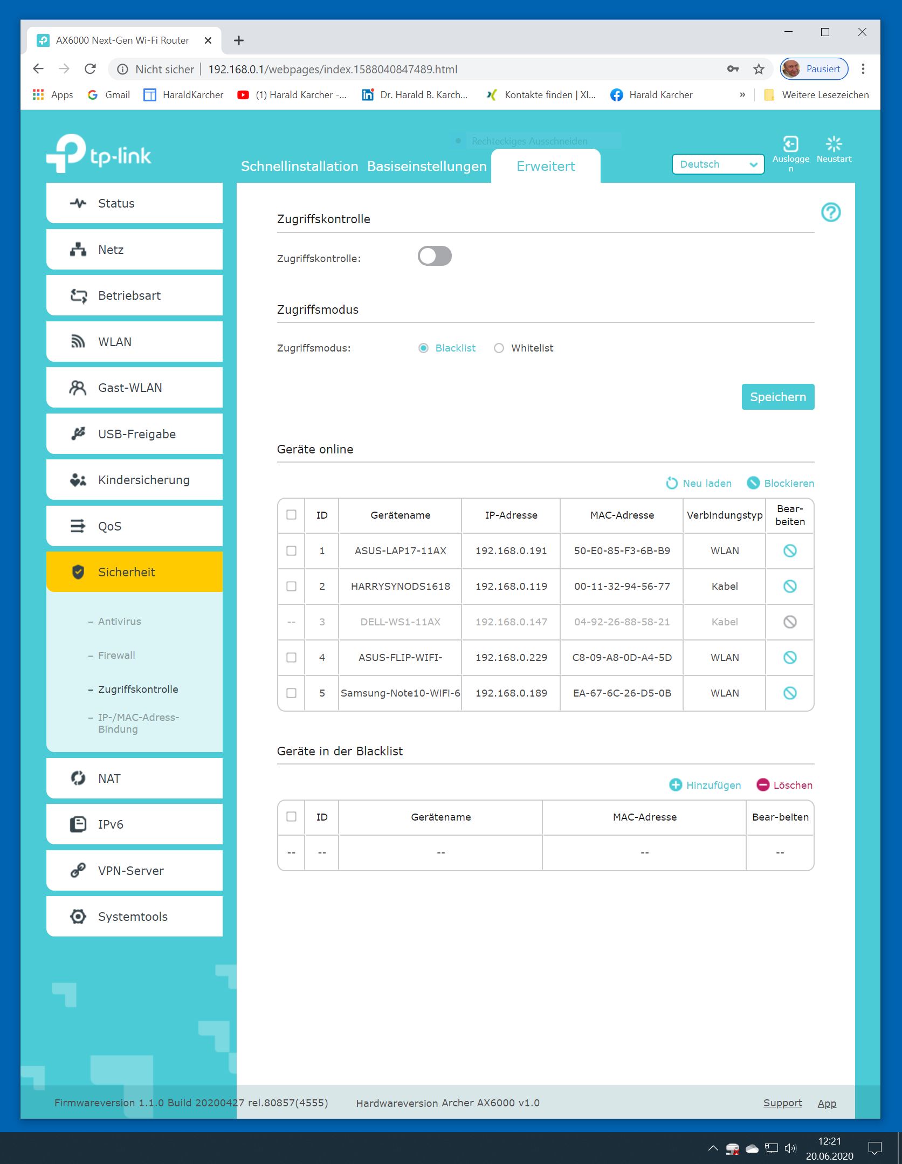
Task: Open the Gast-WLAN sidebar item
Action: click(134, 388)
